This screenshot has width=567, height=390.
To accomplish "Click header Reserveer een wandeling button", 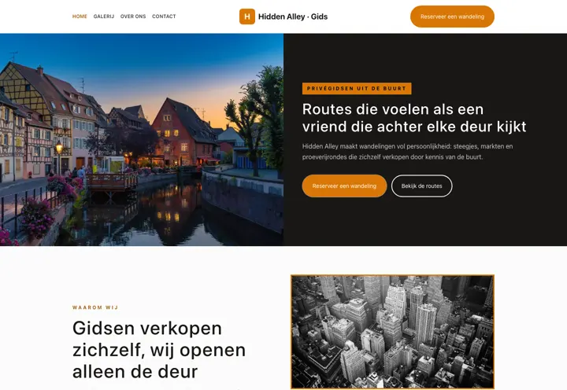I will tap(452, 17).
